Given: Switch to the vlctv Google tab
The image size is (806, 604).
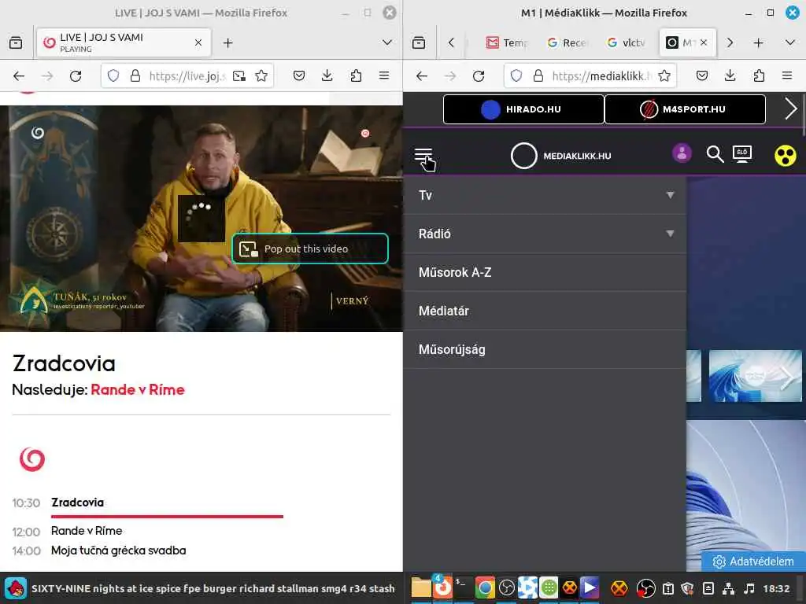Looking at the screenshot, I should pos(626,42).
